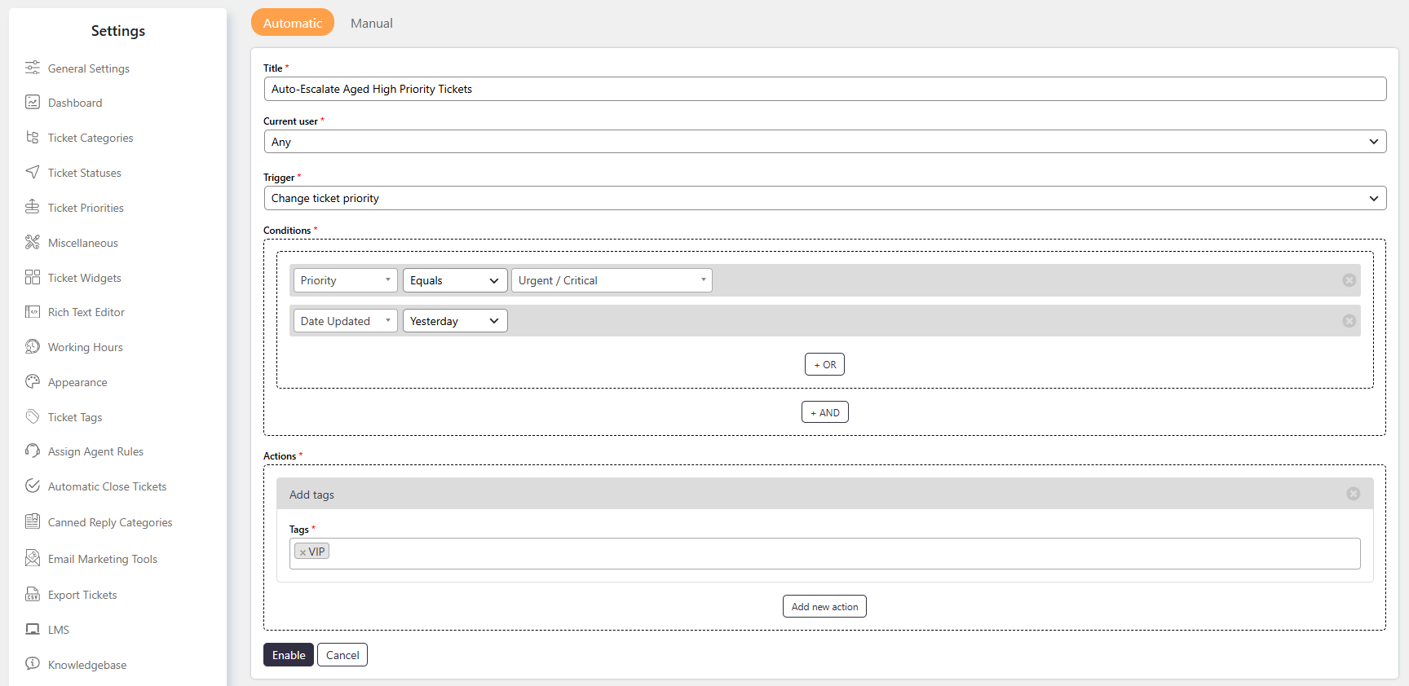Click the Canned Reply Categories icon
This screenshot has width=1409, height=686.
coord(33,521)
